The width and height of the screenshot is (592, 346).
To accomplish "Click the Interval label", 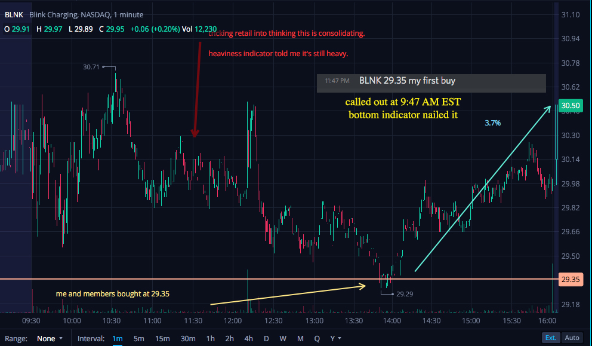I will (91, 338).
